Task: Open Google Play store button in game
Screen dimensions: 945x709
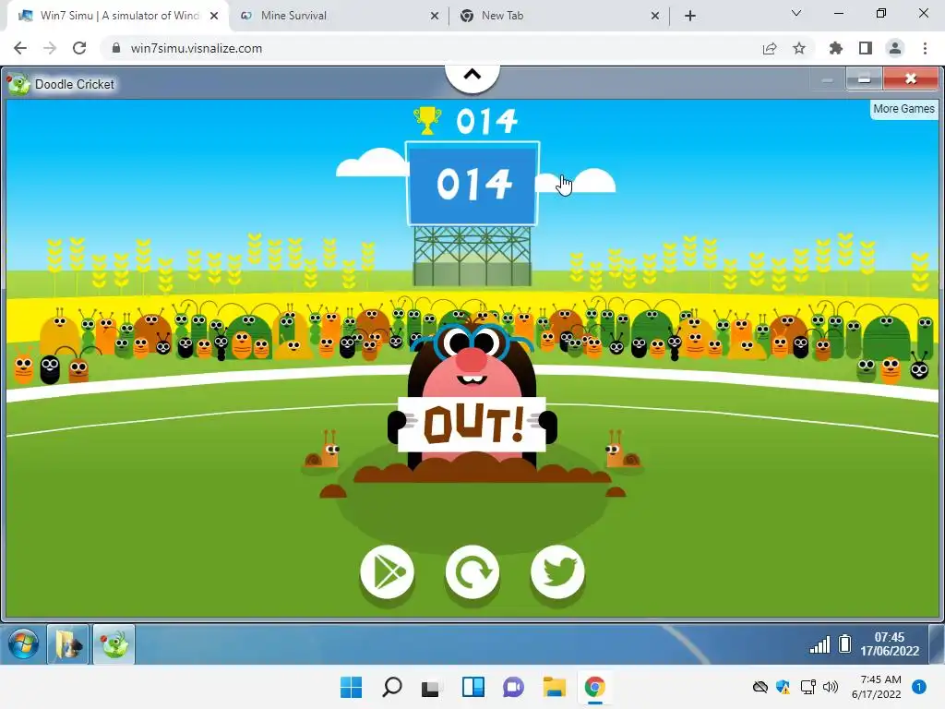Action: [387, 571]
